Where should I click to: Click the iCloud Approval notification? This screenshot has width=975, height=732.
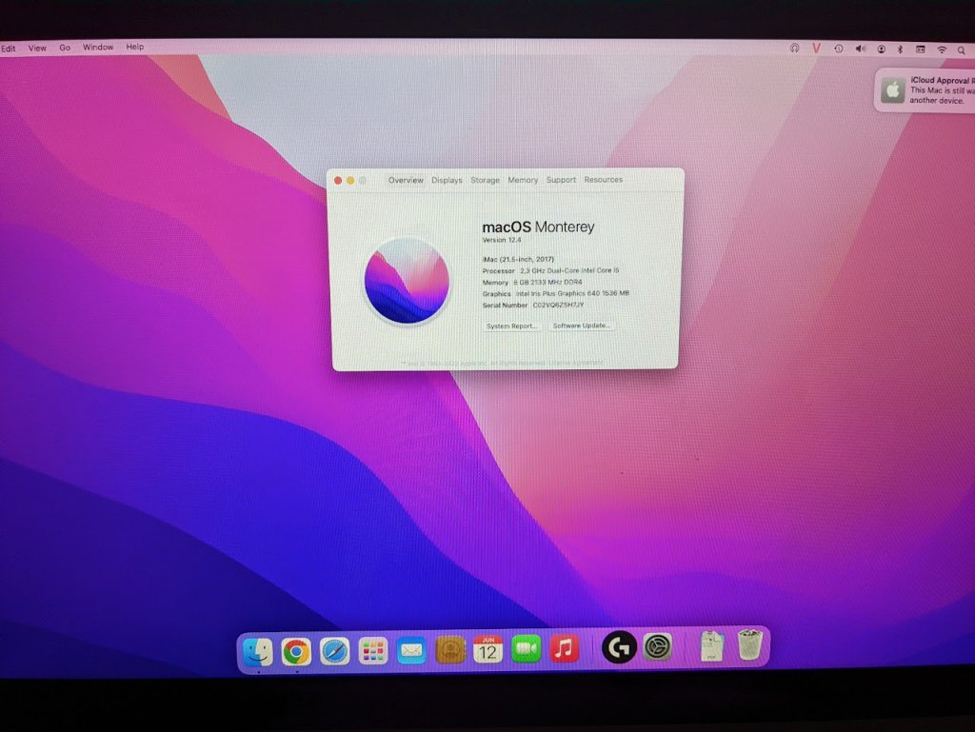tap(925, 90)
